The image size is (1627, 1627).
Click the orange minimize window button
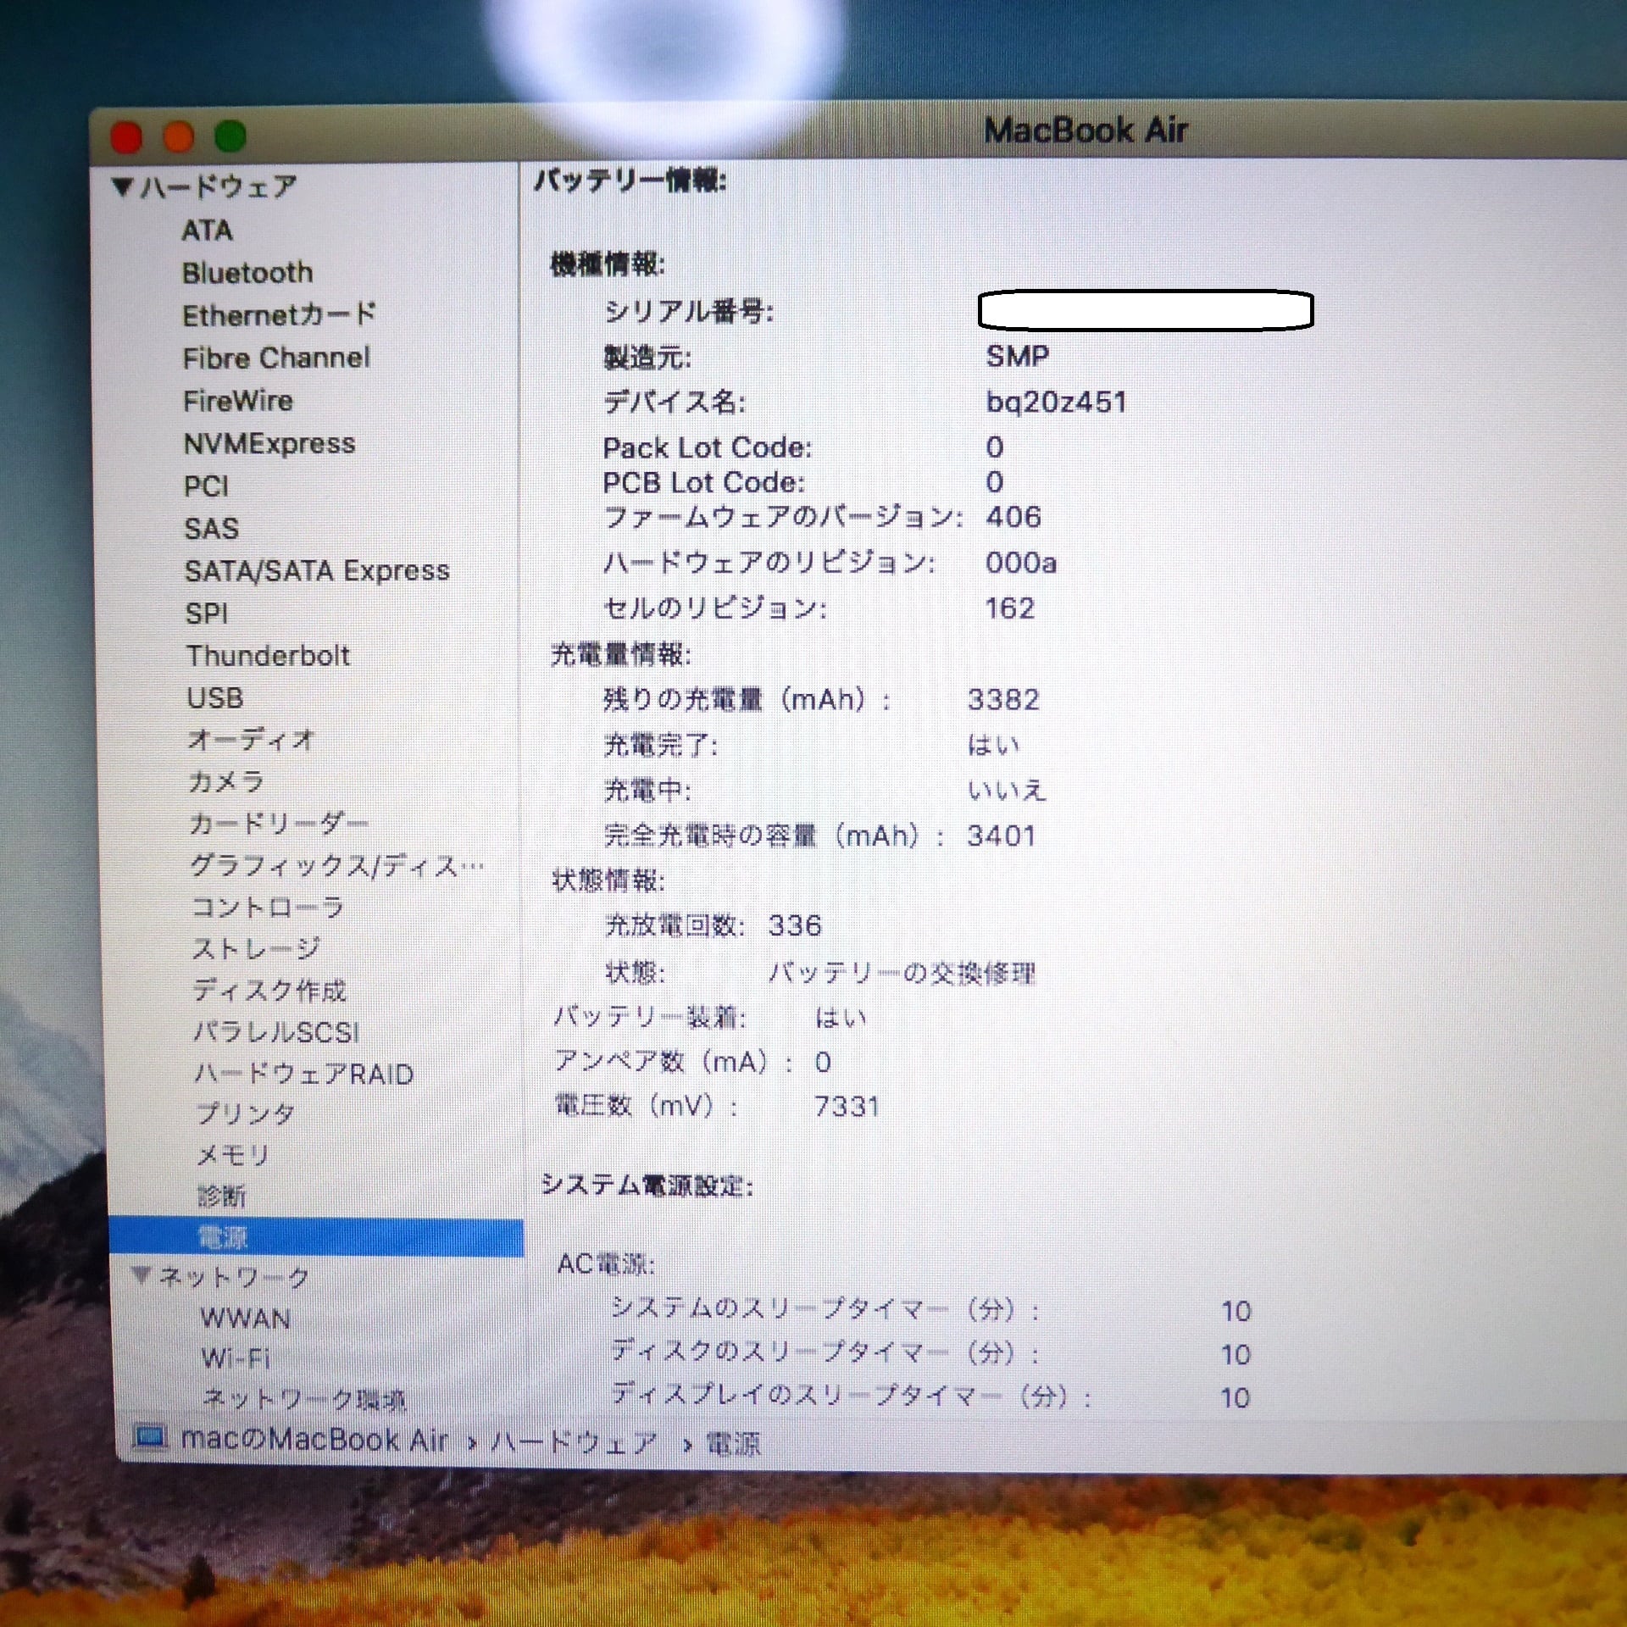coord(178,136)
